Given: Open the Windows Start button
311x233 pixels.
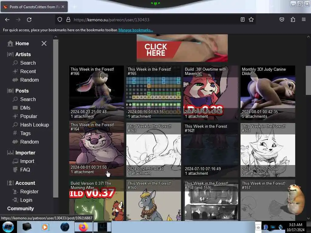Looking at the screenshot, I should pyautogui.click(x=8, y=227).
